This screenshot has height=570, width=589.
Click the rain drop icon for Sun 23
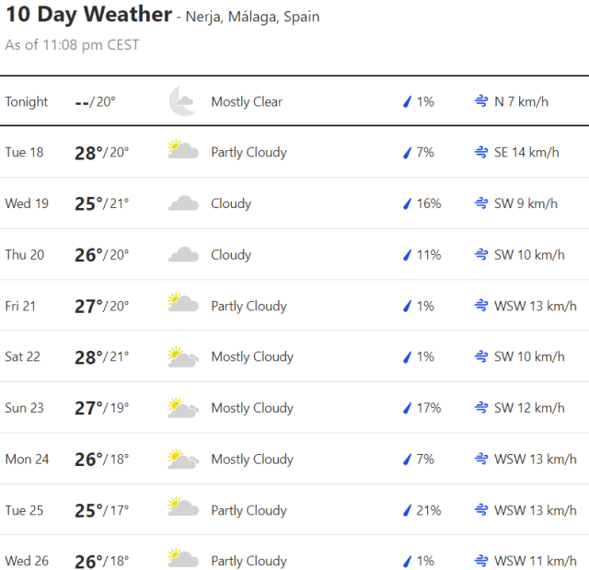click(407, 408)
